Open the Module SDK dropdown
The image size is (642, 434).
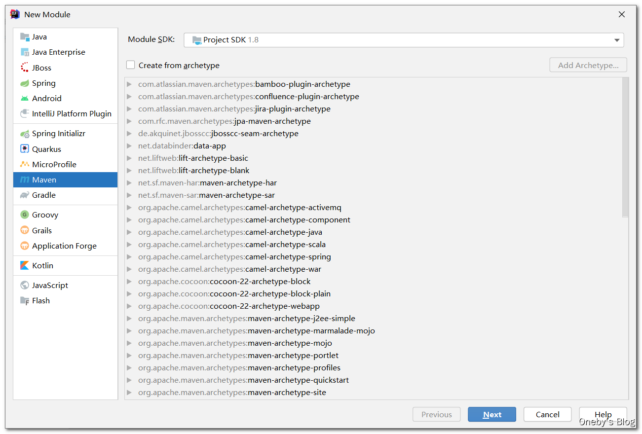(x=404, y=40)
